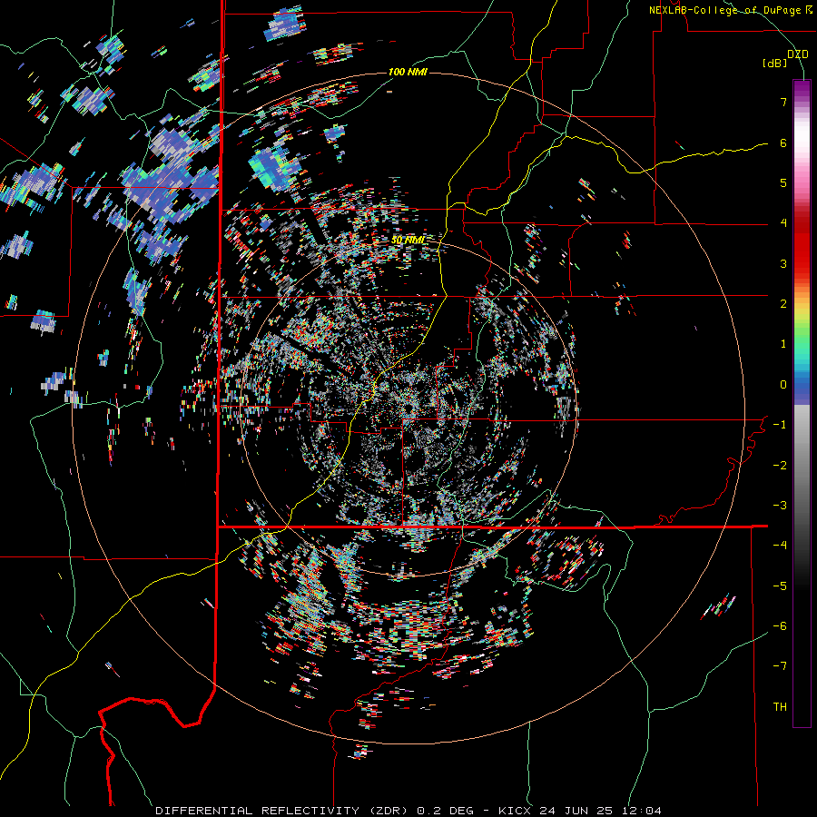Viewport: 817px width, 817px height.
Task: Select the -2 dB legend value
Action: [x=780, y=466]
